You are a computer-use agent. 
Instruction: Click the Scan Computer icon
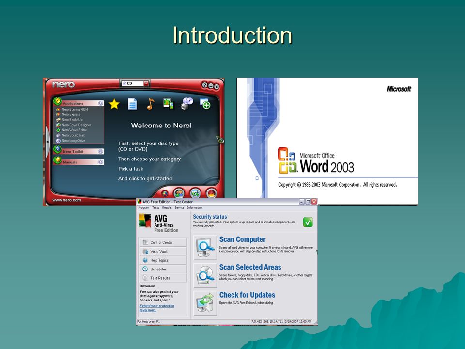click(205, 248)
